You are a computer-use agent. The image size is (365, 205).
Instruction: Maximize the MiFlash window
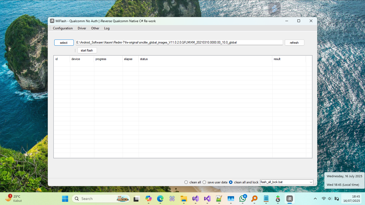[x=299, y=21]
